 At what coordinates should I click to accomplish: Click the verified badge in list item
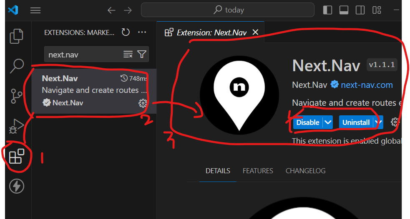tap(46, 102)
